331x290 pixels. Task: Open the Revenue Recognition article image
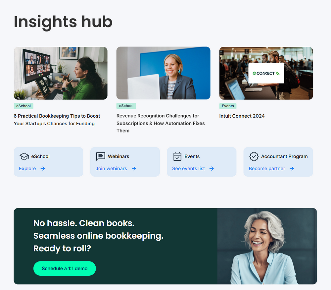click(164, 73)
